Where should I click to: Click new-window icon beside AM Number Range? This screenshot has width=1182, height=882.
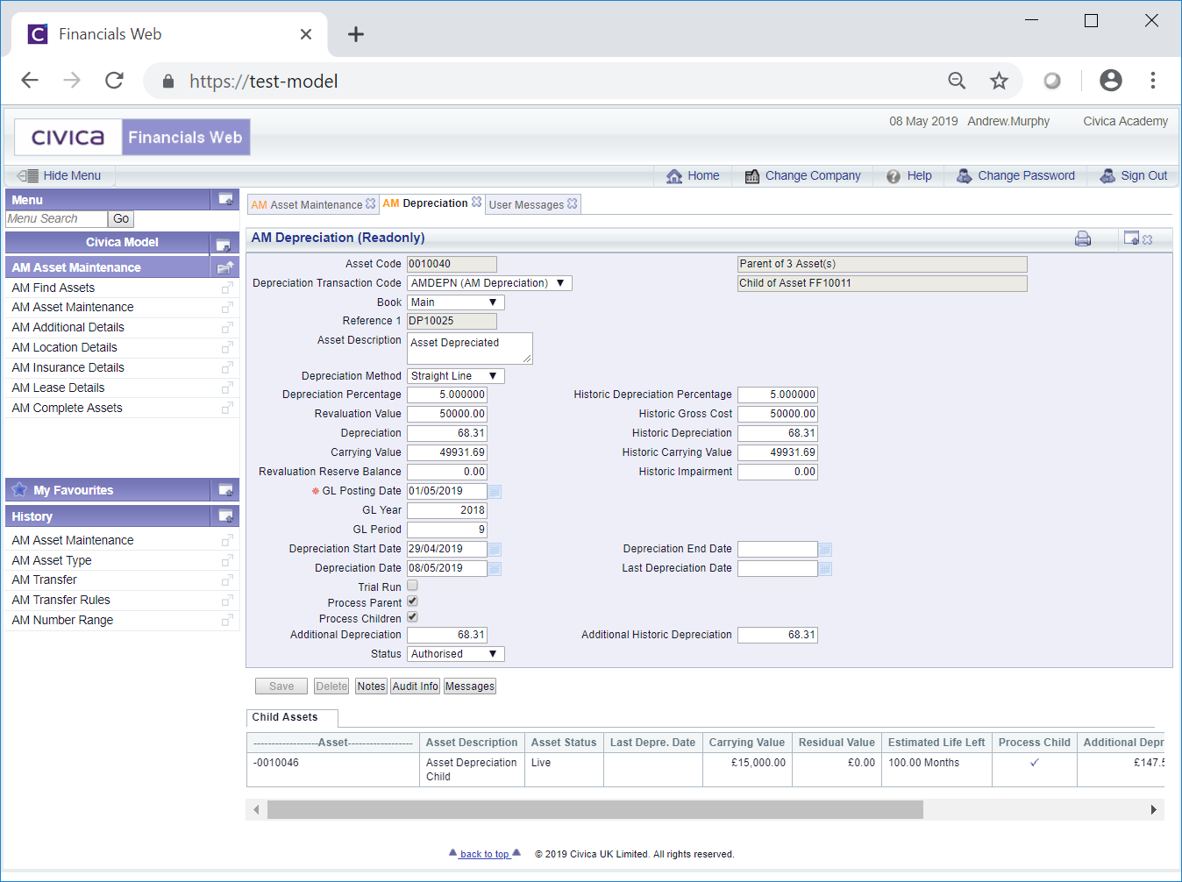[227, 621]
